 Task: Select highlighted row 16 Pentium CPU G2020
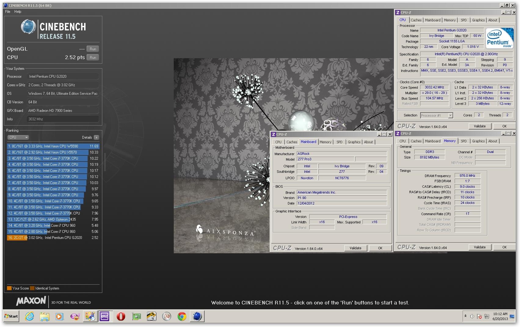[x=53, y=238]
